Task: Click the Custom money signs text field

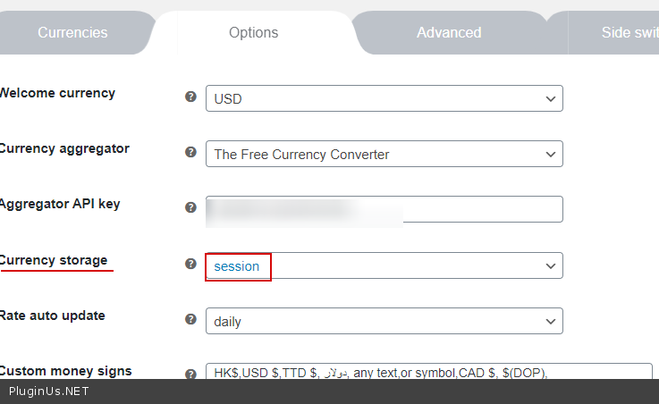Action: click(428, 372)
